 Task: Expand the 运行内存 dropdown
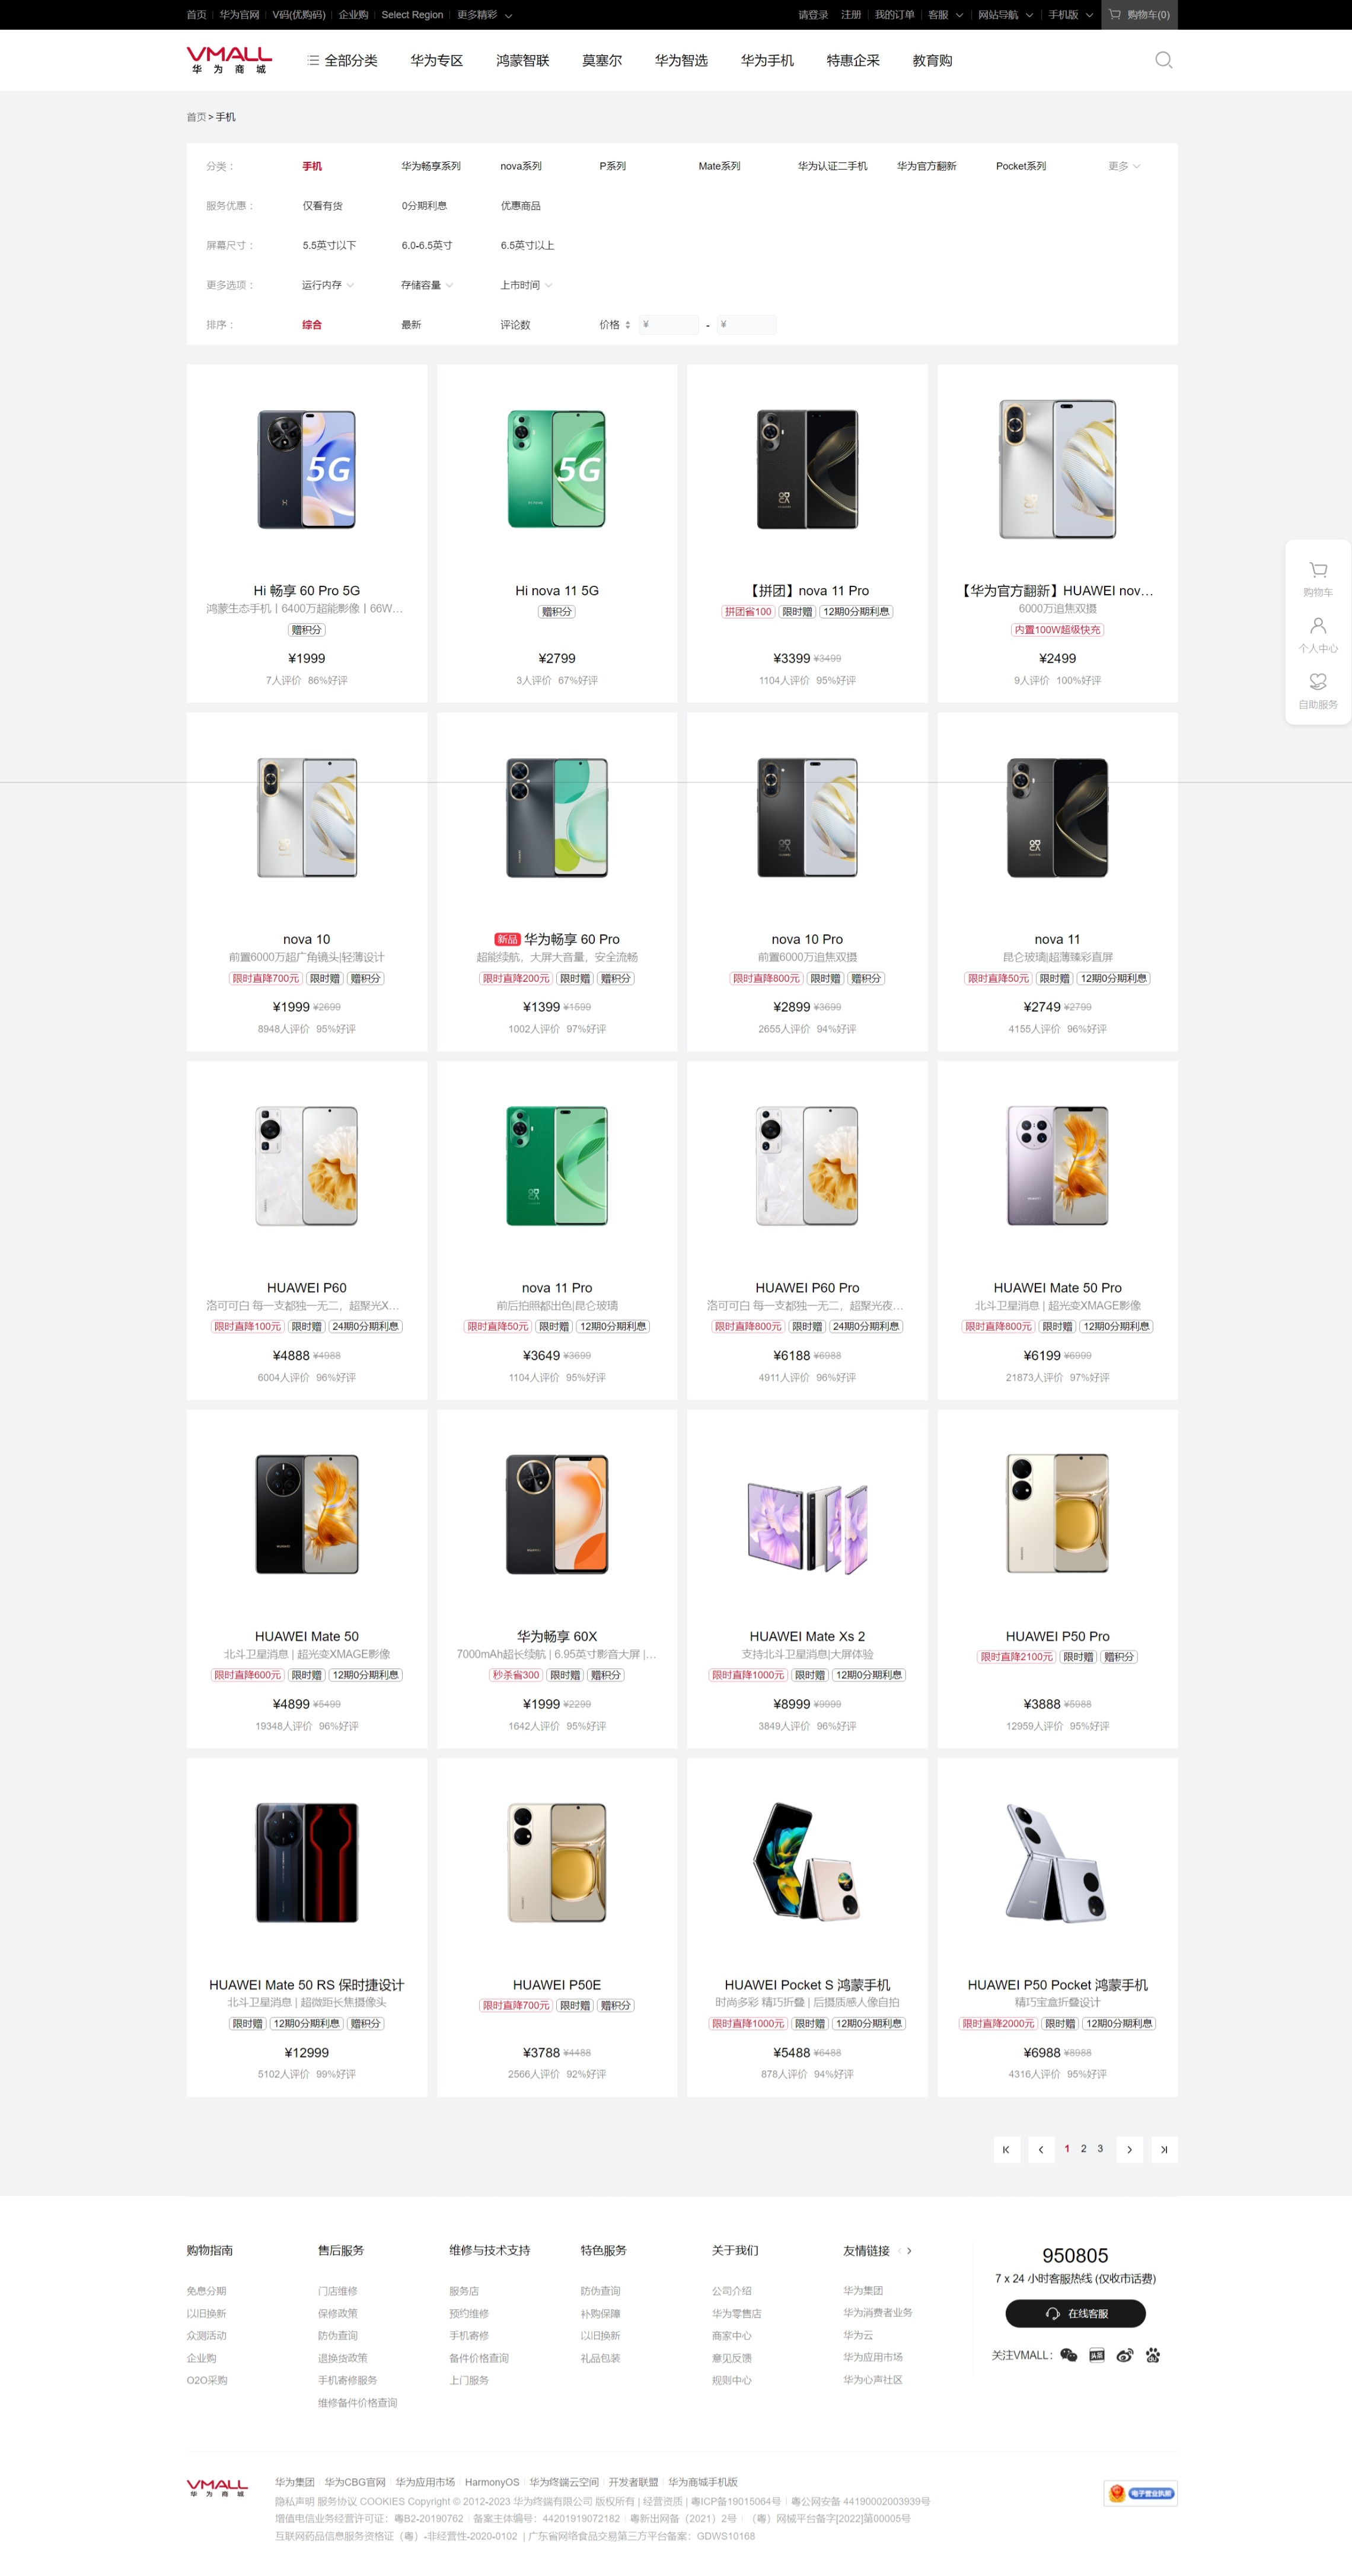tap(328, 285)
